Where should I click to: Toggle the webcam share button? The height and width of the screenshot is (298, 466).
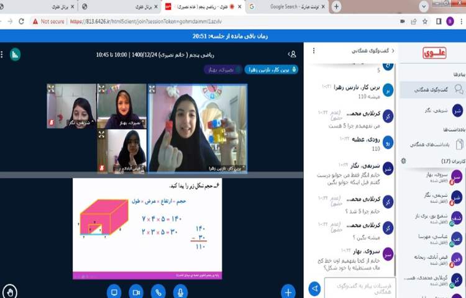[136, 292]
